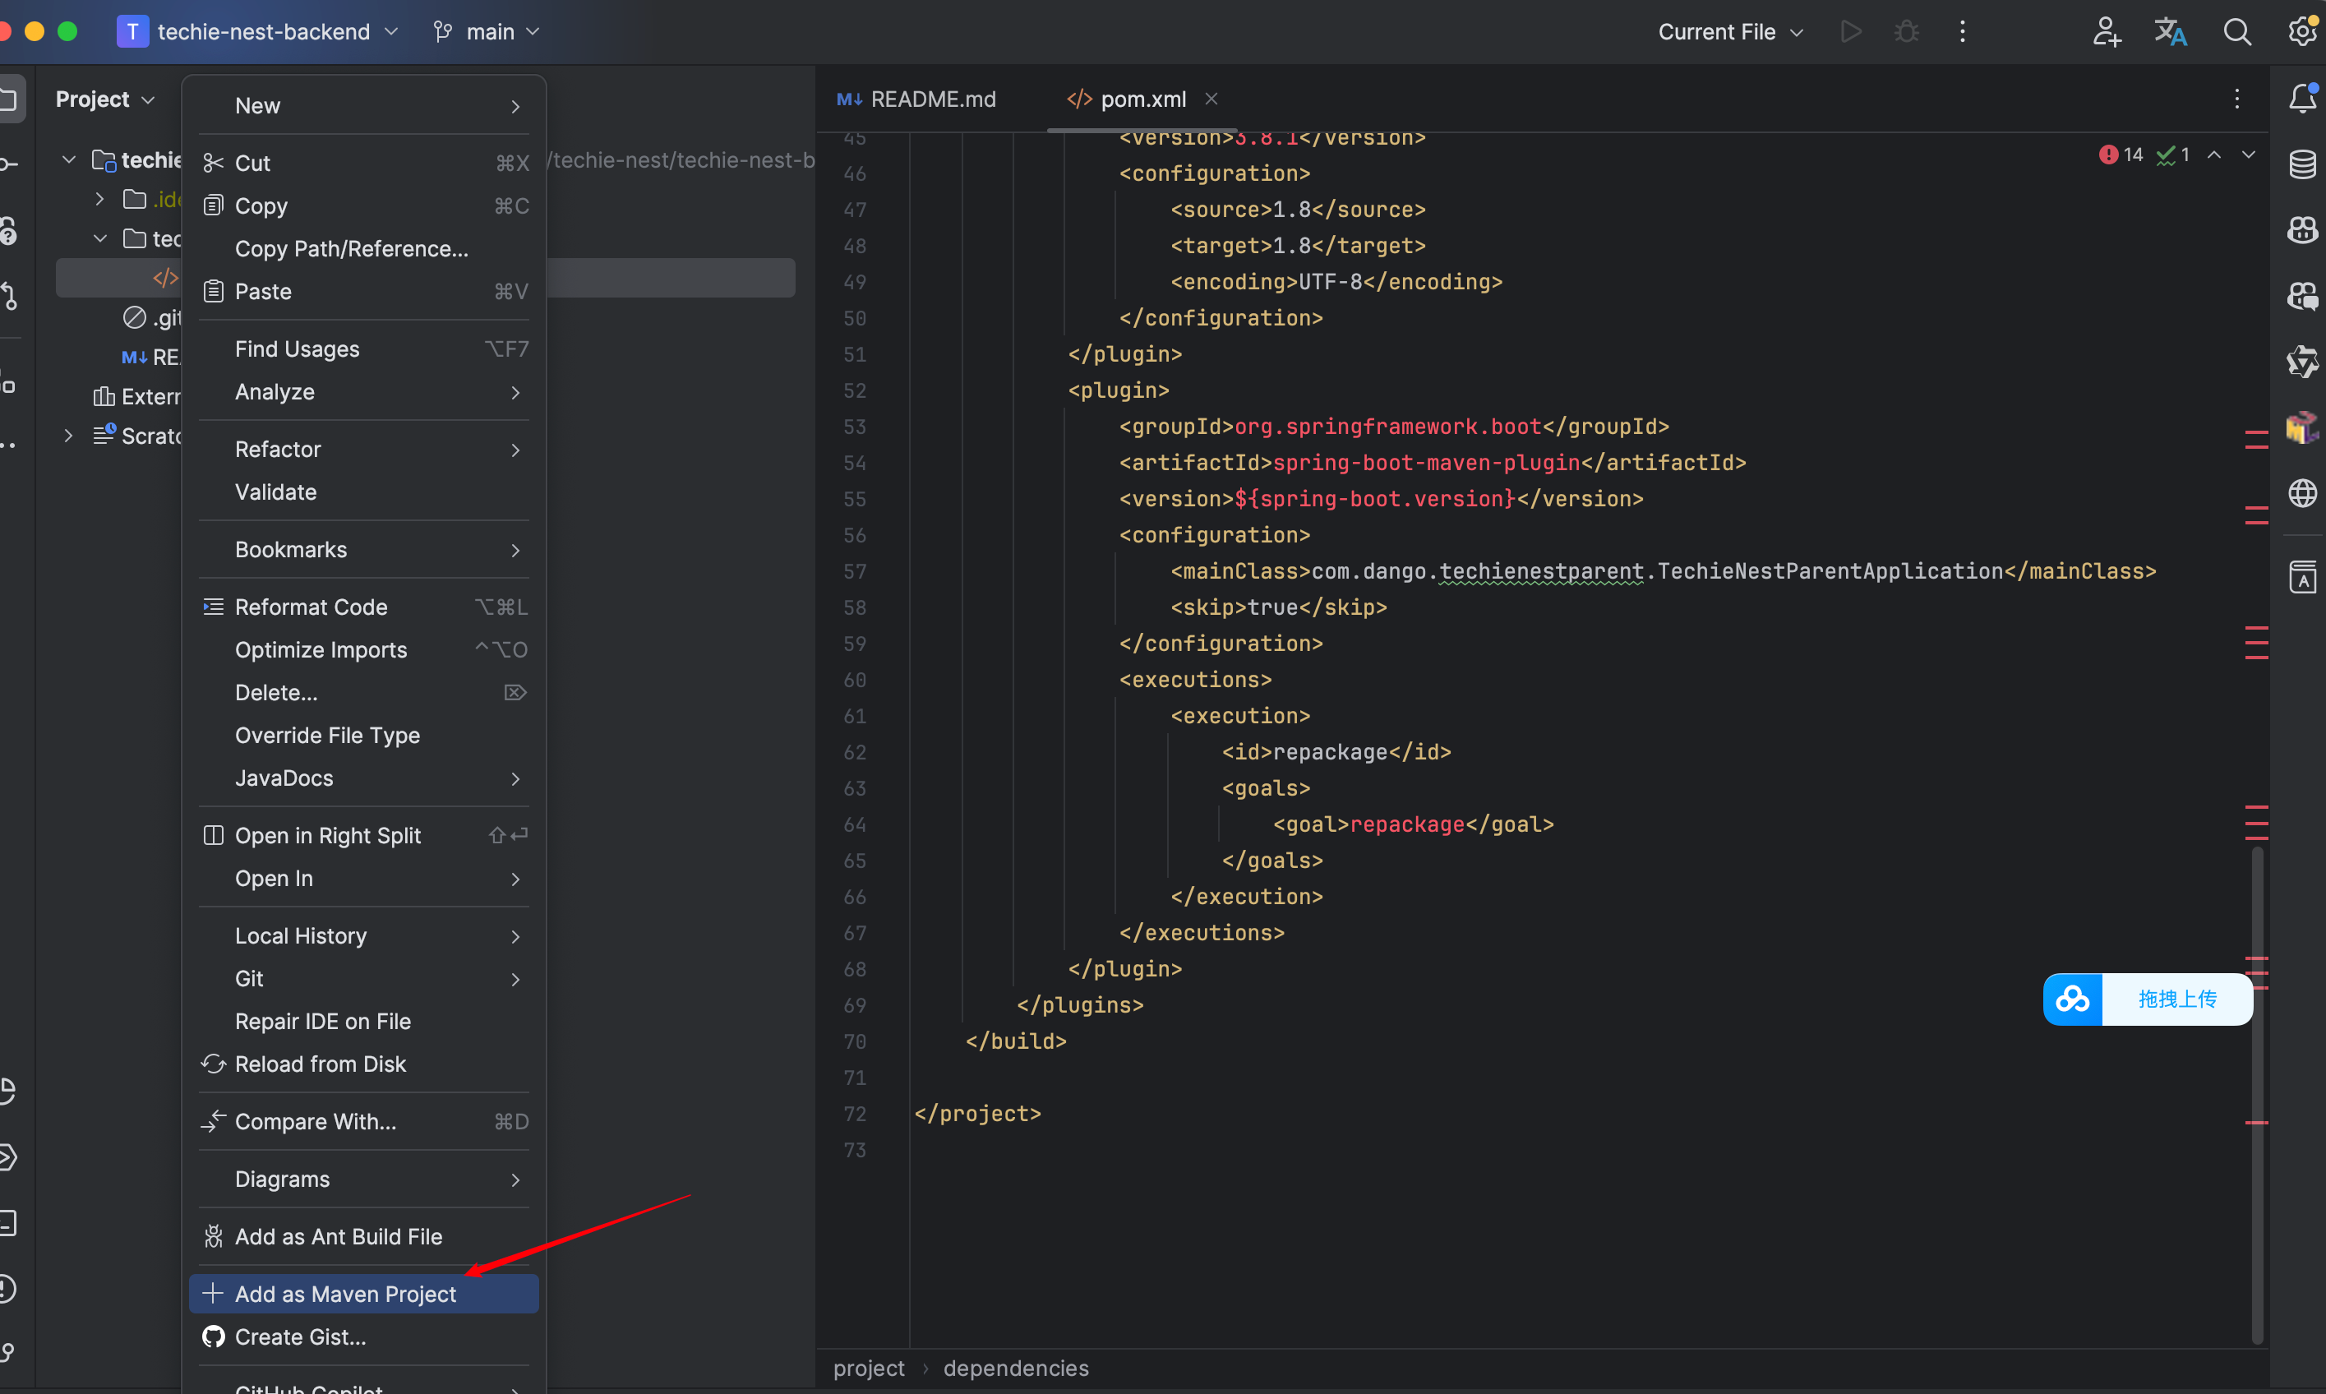Click the repackage goal line

tap(1412, 824)
